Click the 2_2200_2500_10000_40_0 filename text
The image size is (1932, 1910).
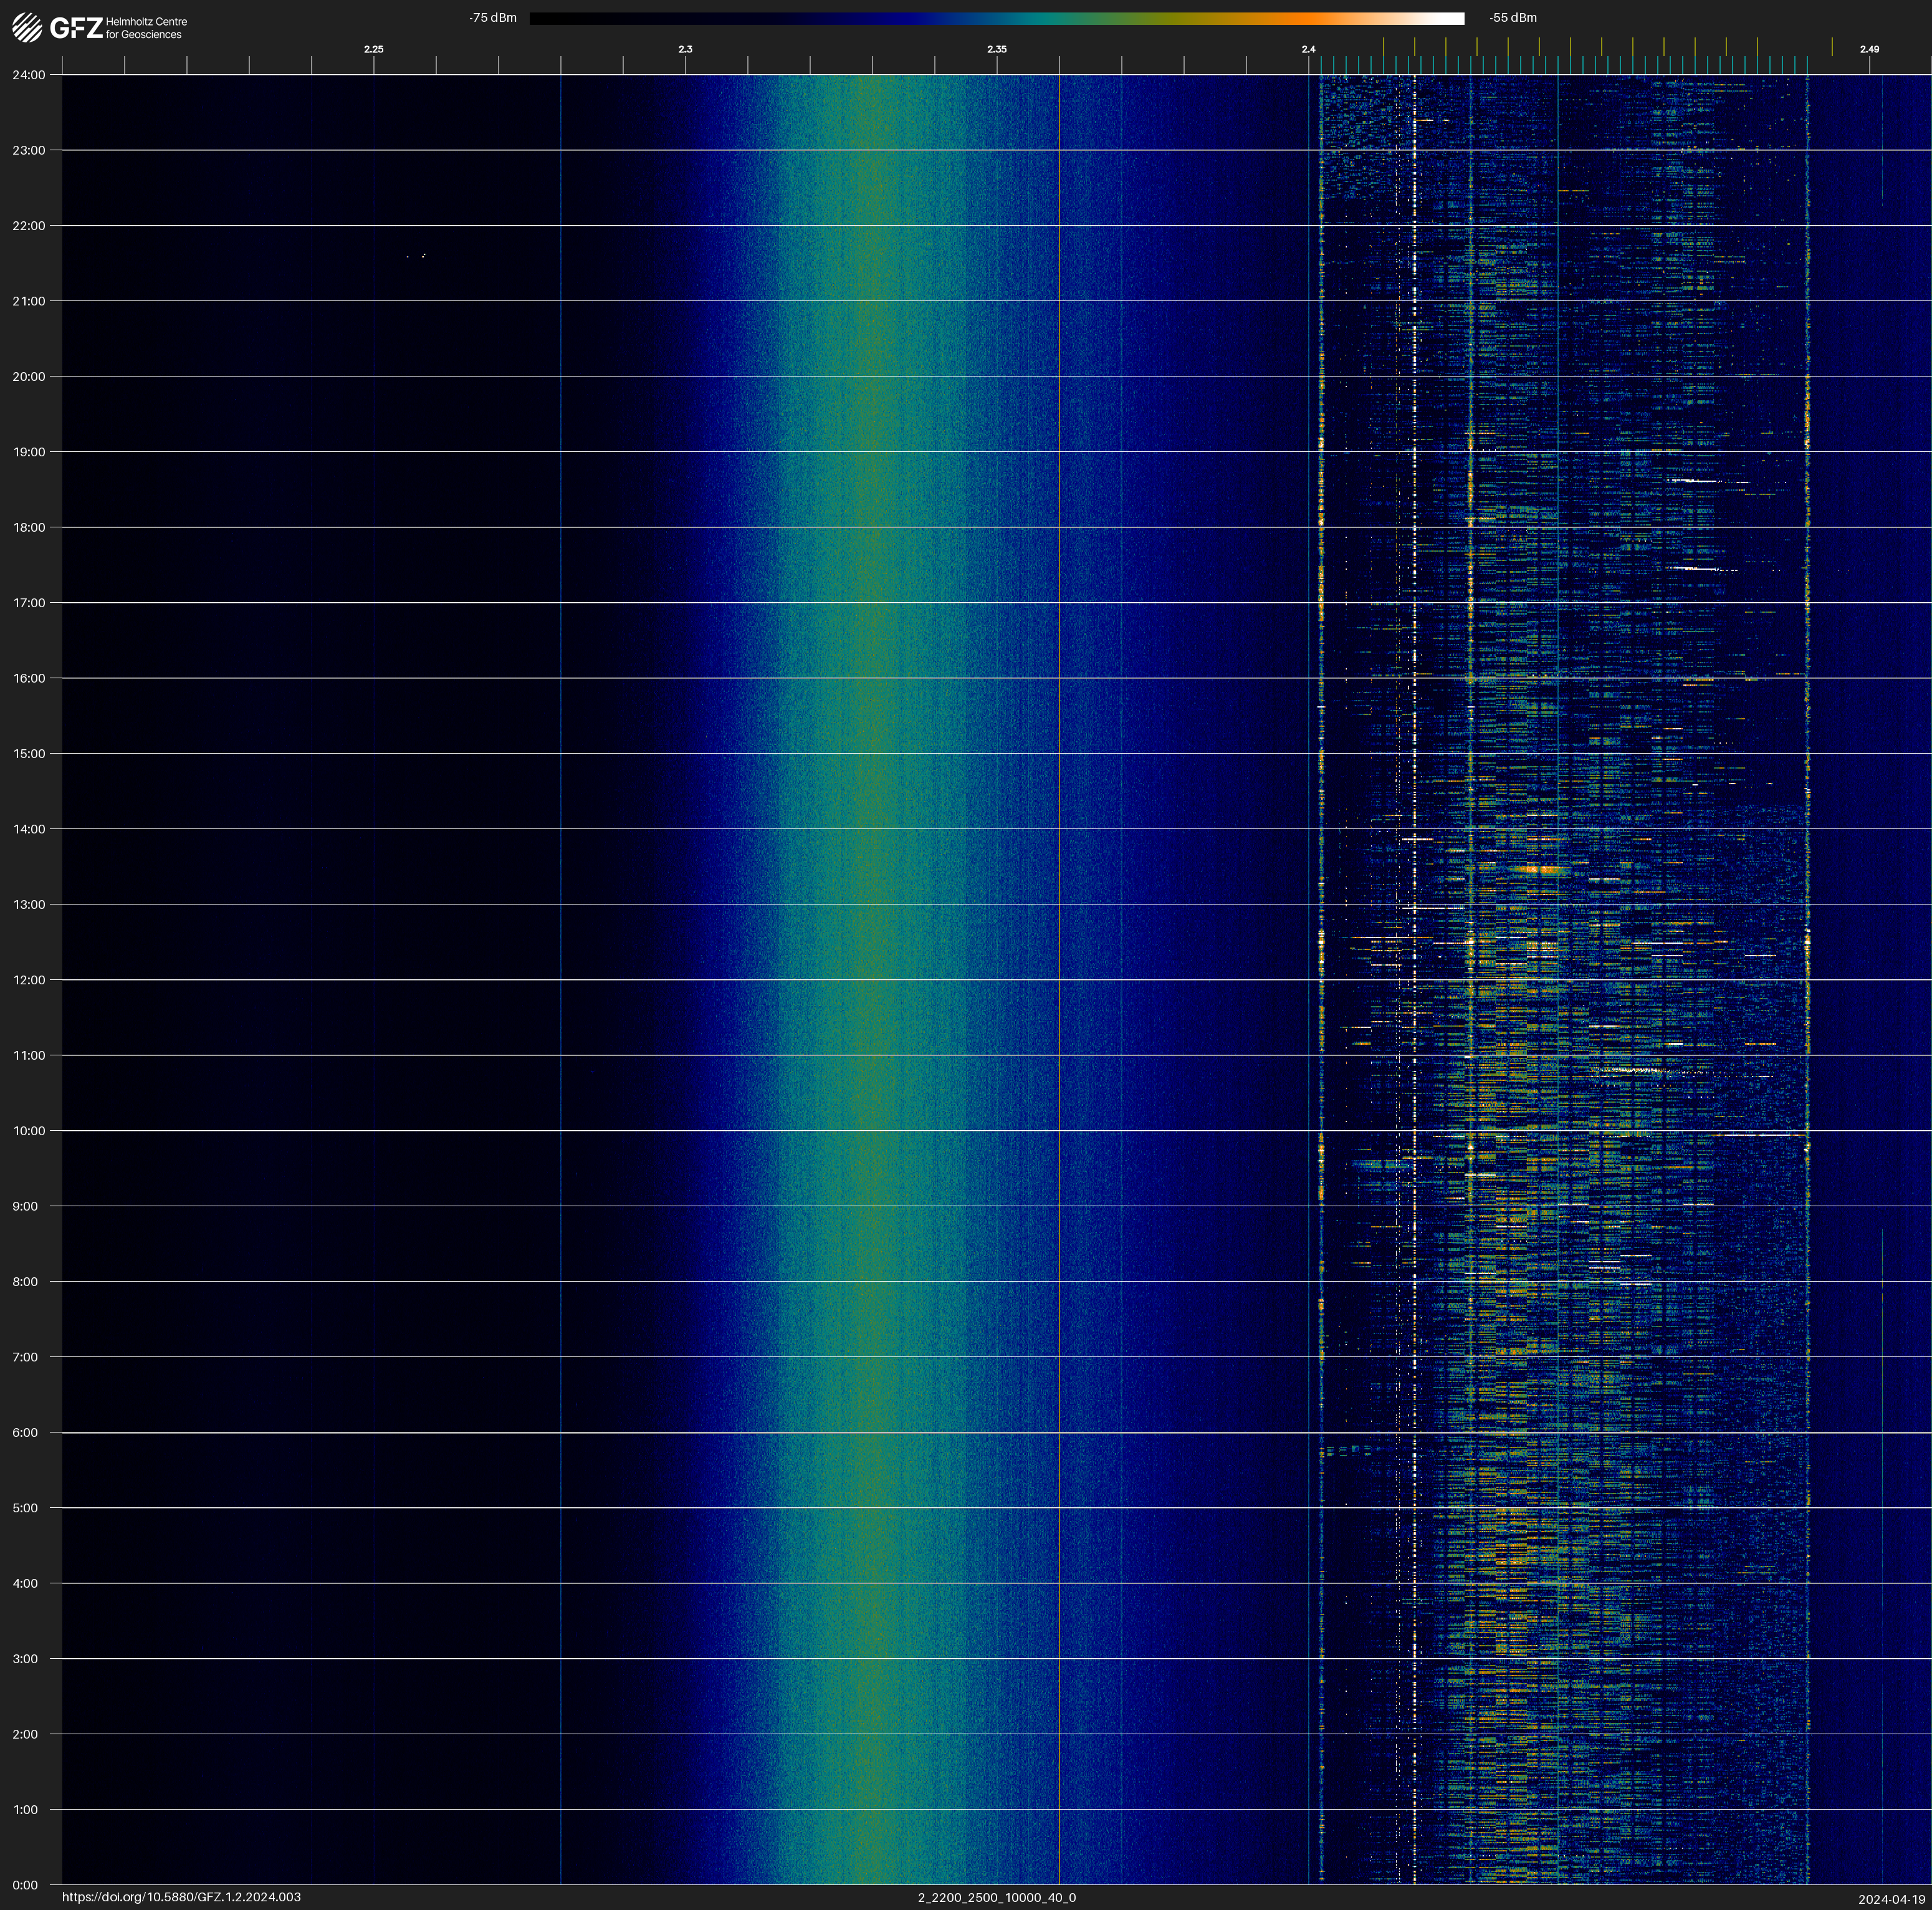[x=996, y=1897]
